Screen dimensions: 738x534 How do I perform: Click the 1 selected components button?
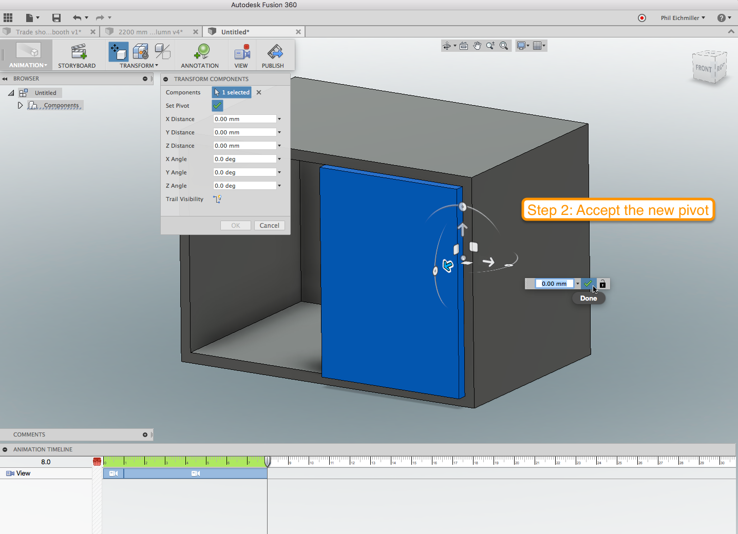(232, 92)
